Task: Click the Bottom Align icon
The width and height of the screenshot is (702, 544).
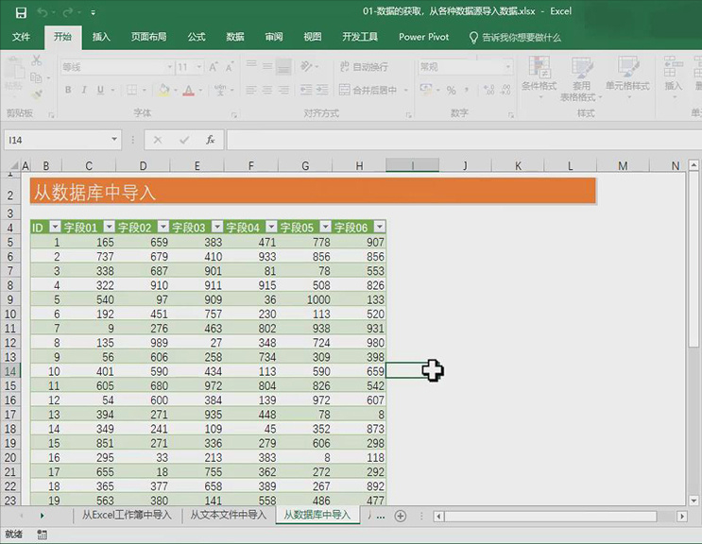Action: pyautogui.click(x=283, y=67)
